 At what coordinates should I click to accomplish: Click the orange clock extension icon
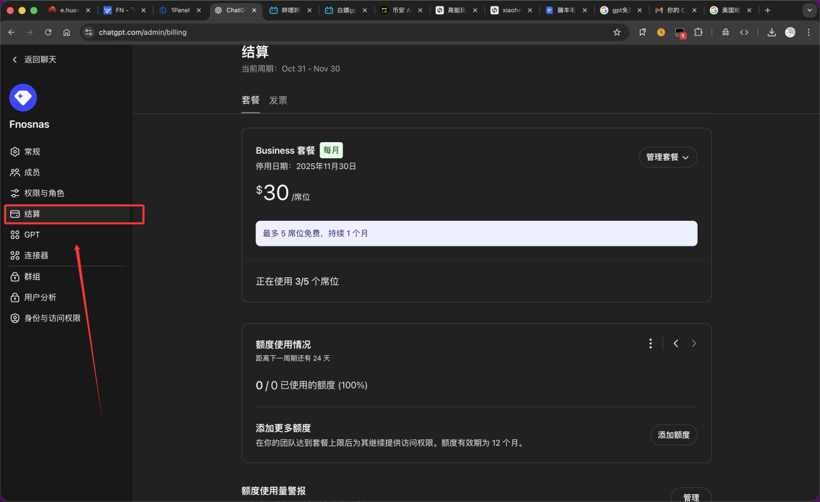tap(661, 32)
